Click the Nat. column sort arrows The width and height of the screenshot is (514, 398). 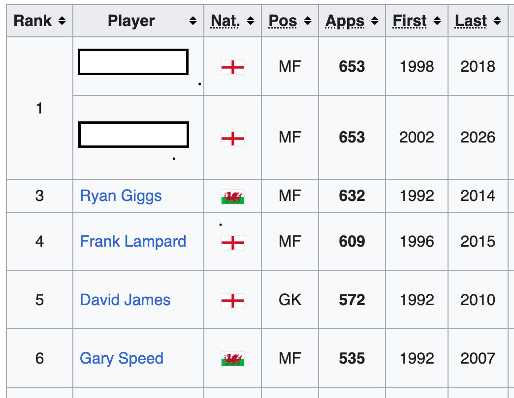click(x=251, y=21)
